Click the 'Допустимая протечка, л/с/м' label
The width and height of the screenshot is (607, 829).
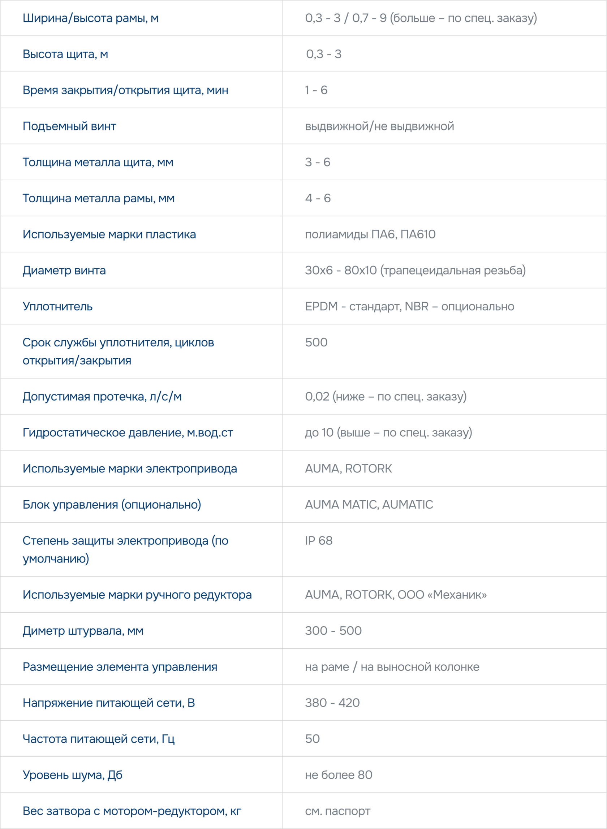point(102,396)
